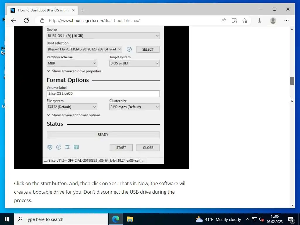The height and width of the screenshot is (225, 300).
Task: Open the MBR partition scheme dropdown
Action: (x=72, y=63)
